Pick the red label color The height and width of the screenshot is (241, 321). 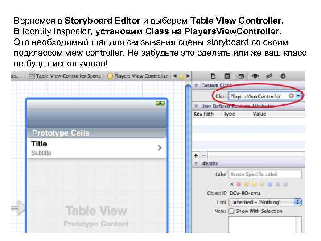click(x=239, y=184)
